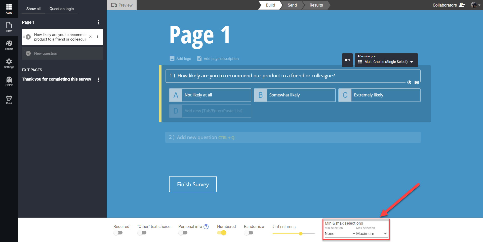
Task: Switch to the Show all tab
Action: [x=33, y=9]
